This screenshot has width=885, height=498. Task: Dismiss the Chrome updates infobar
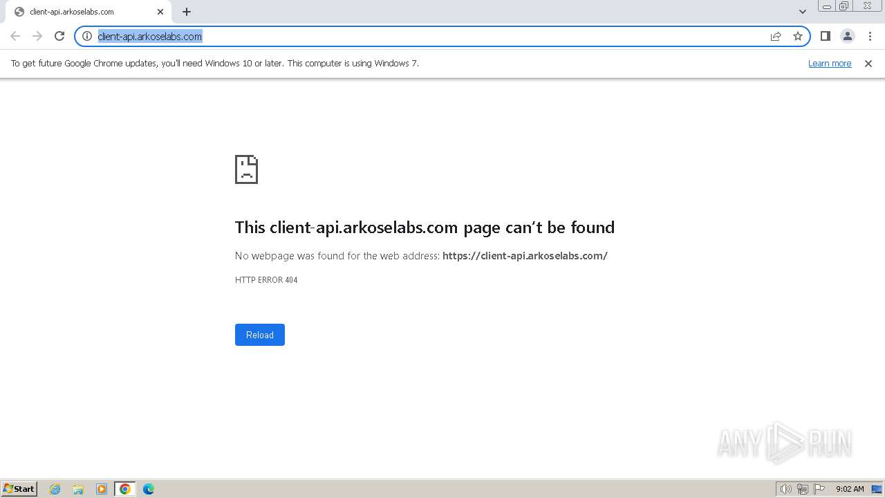point(868,64)
